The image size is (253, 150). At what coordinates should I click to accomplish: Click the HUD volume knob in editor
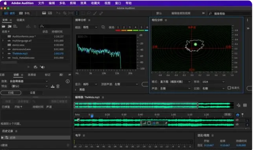[x=149, y=123]
